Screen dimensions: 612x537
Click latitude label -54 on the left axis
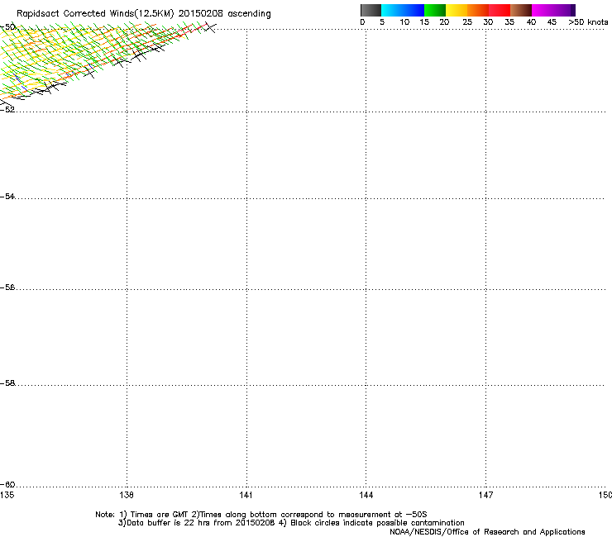tap(7, 196)
